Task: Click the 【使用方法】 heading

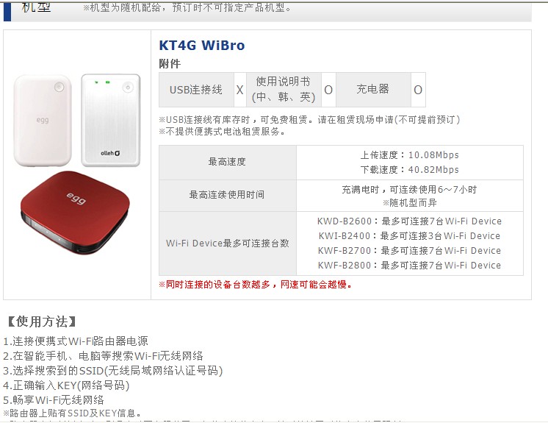Action: pos(42,321)
